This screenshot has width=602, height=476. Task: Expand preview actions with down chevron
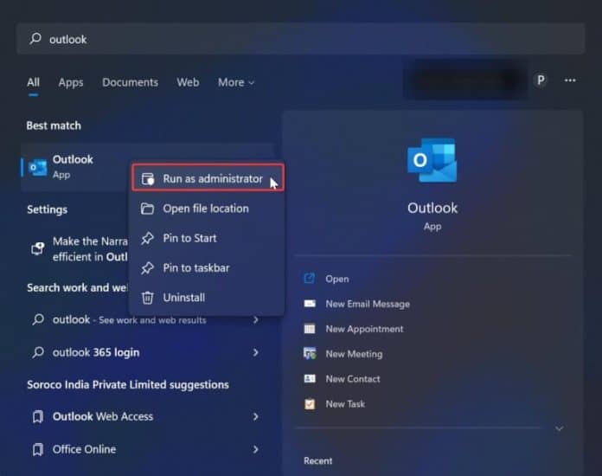(x=559, y=428)
